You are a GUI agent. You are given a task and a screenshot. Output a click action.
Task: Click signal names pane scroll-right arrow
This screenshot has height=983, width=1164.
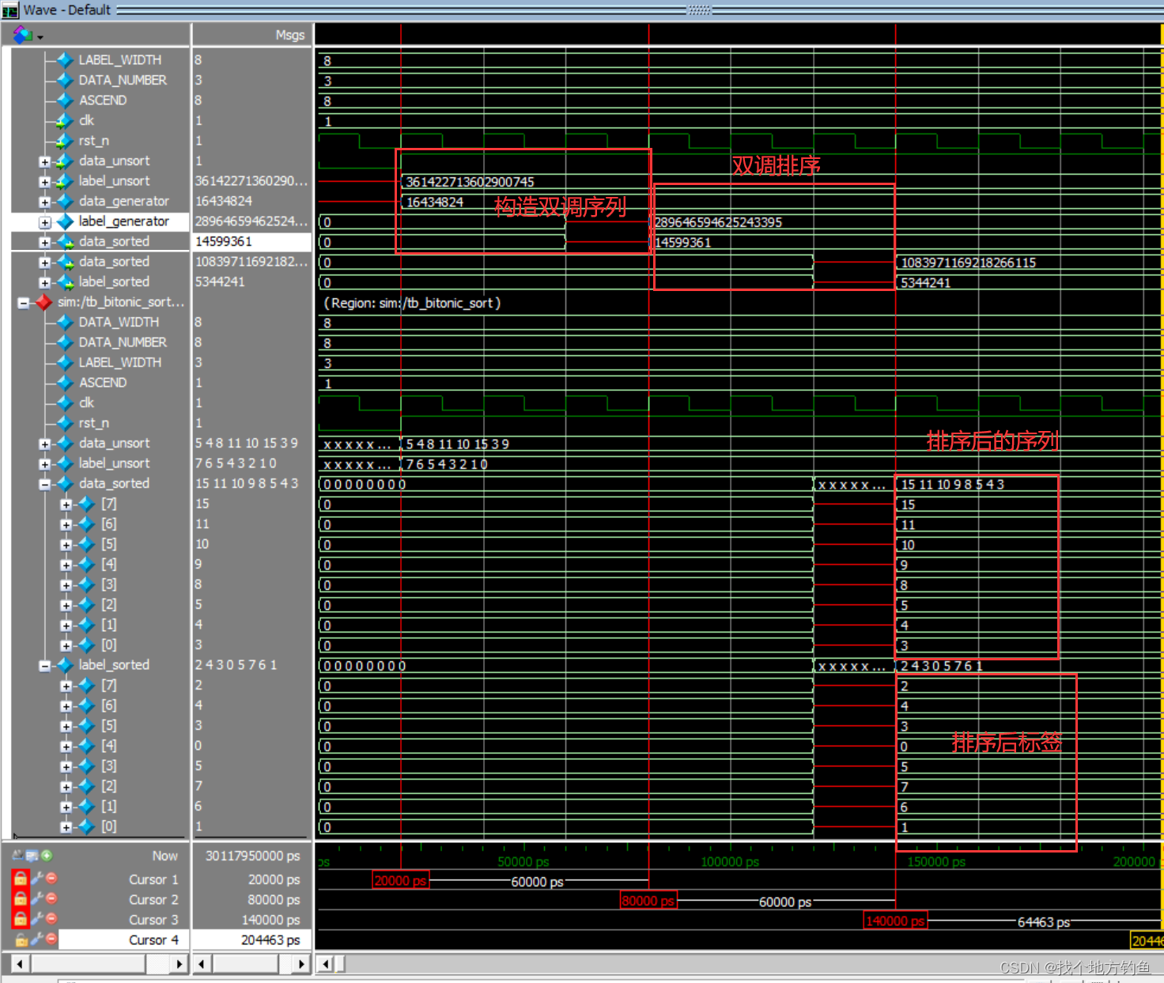tap(179, 963)
